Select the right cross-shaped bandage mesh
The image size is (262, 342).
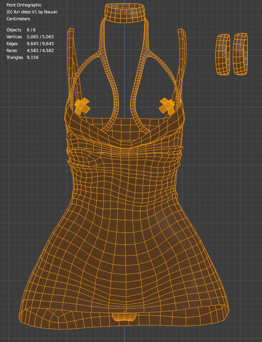[x=167, y=106]
